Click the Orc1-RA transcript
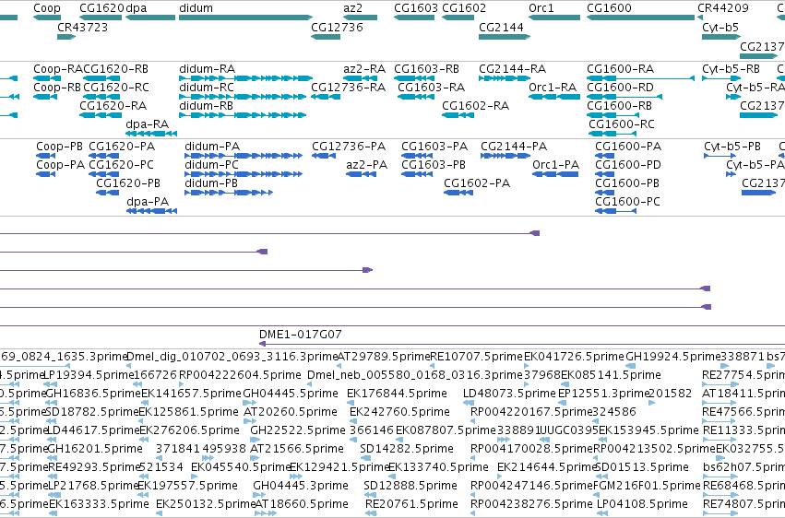This screenshot has width=785, height=518. point(554,97)
